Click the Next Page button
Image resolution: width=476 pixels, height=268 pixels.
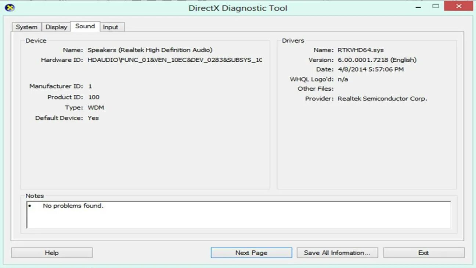251,253
